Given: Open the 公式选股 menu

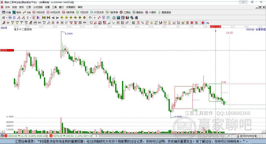Looking at the screenshot, I should 38,7.
